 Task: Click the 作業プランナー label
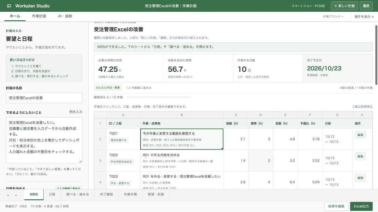tap(333, 17)
